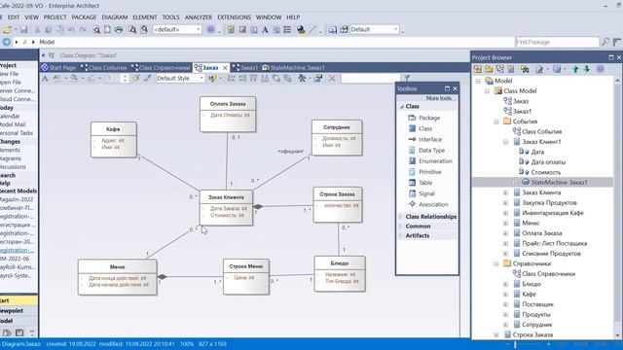Open the EXTENSIONS menu
This screenshot has width=623, height=350.
234,17
